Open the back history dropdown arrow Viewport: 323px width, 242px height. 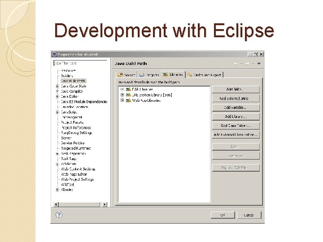click(x=241, y=64)
